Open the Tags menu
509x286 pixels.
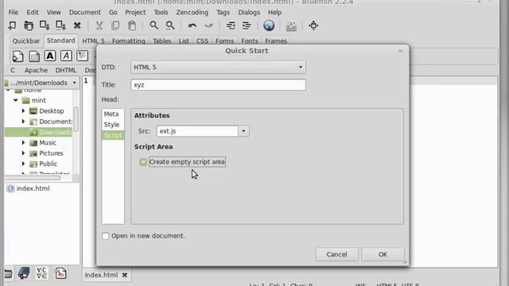223,13
